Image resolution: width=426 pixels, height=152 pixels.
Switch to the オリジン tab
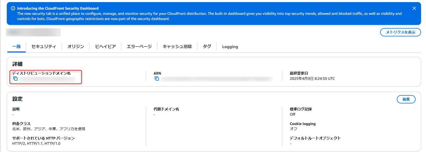pos(76,47)
